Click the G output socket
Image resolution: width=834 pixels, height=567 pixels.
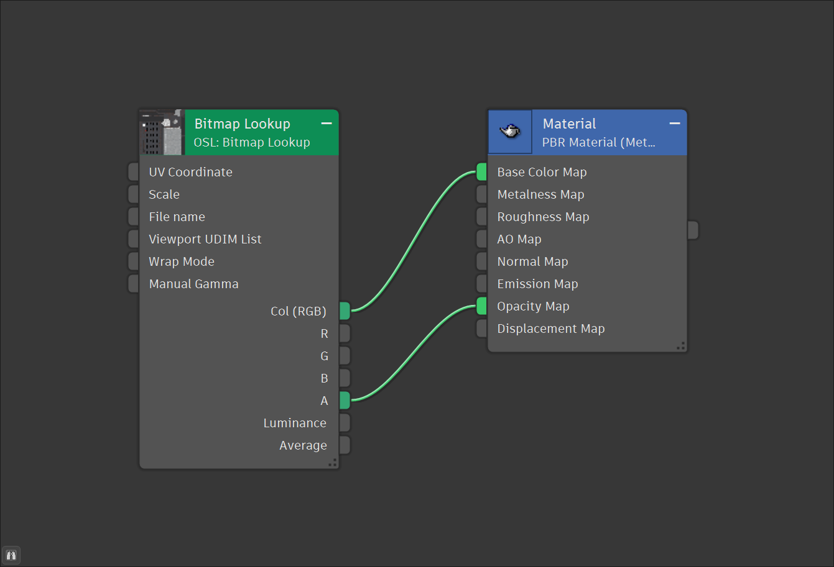pos(345,356)
